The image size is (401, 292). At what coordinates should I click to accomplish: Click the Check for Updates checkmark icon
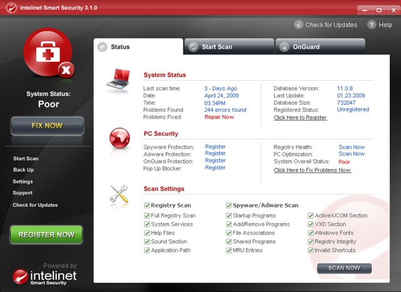point(298,25)
